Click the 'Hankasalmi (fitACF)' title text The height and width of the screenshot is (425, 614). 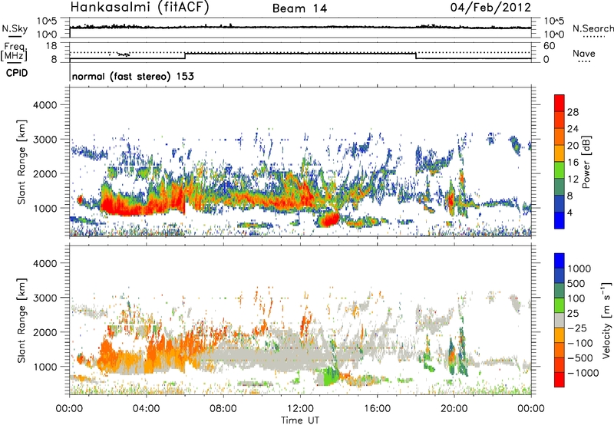click(140, 8)
